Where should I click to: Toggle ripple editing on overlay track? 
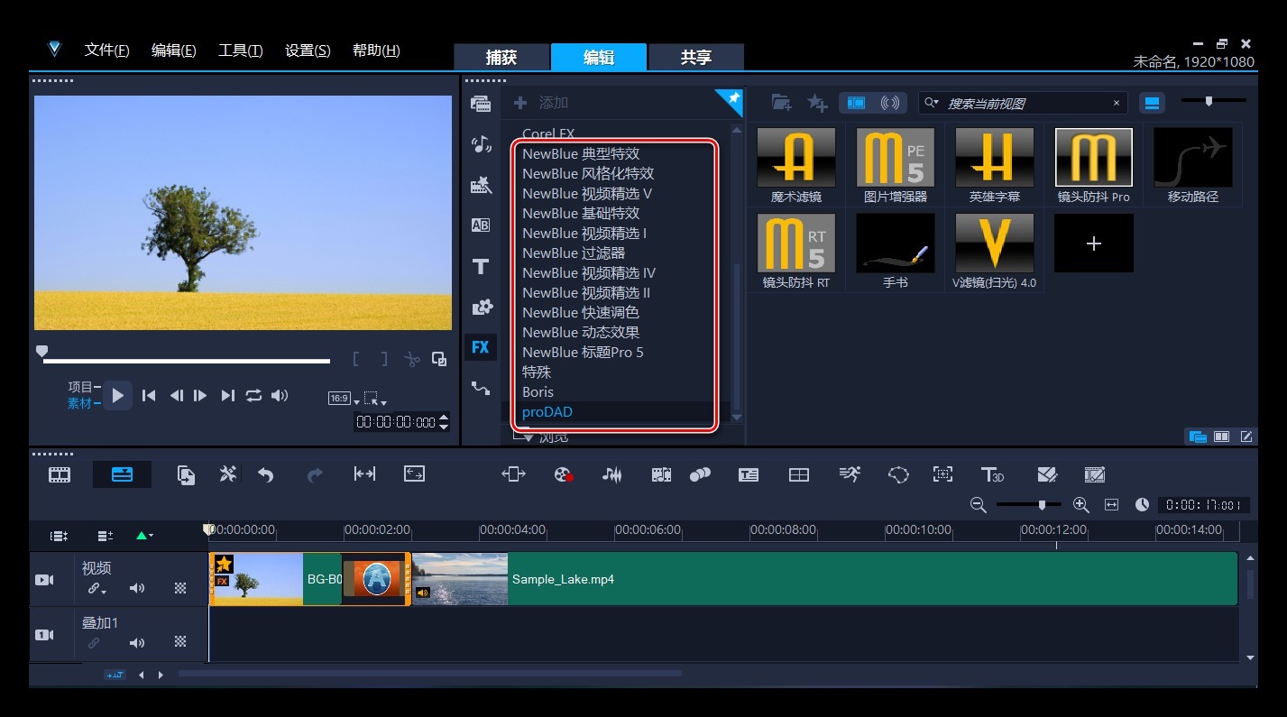coord(94,643)
